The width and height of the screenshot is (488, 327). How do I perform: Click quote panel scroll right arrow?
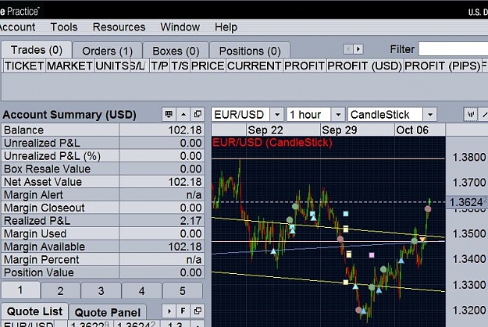pos(169,311)
